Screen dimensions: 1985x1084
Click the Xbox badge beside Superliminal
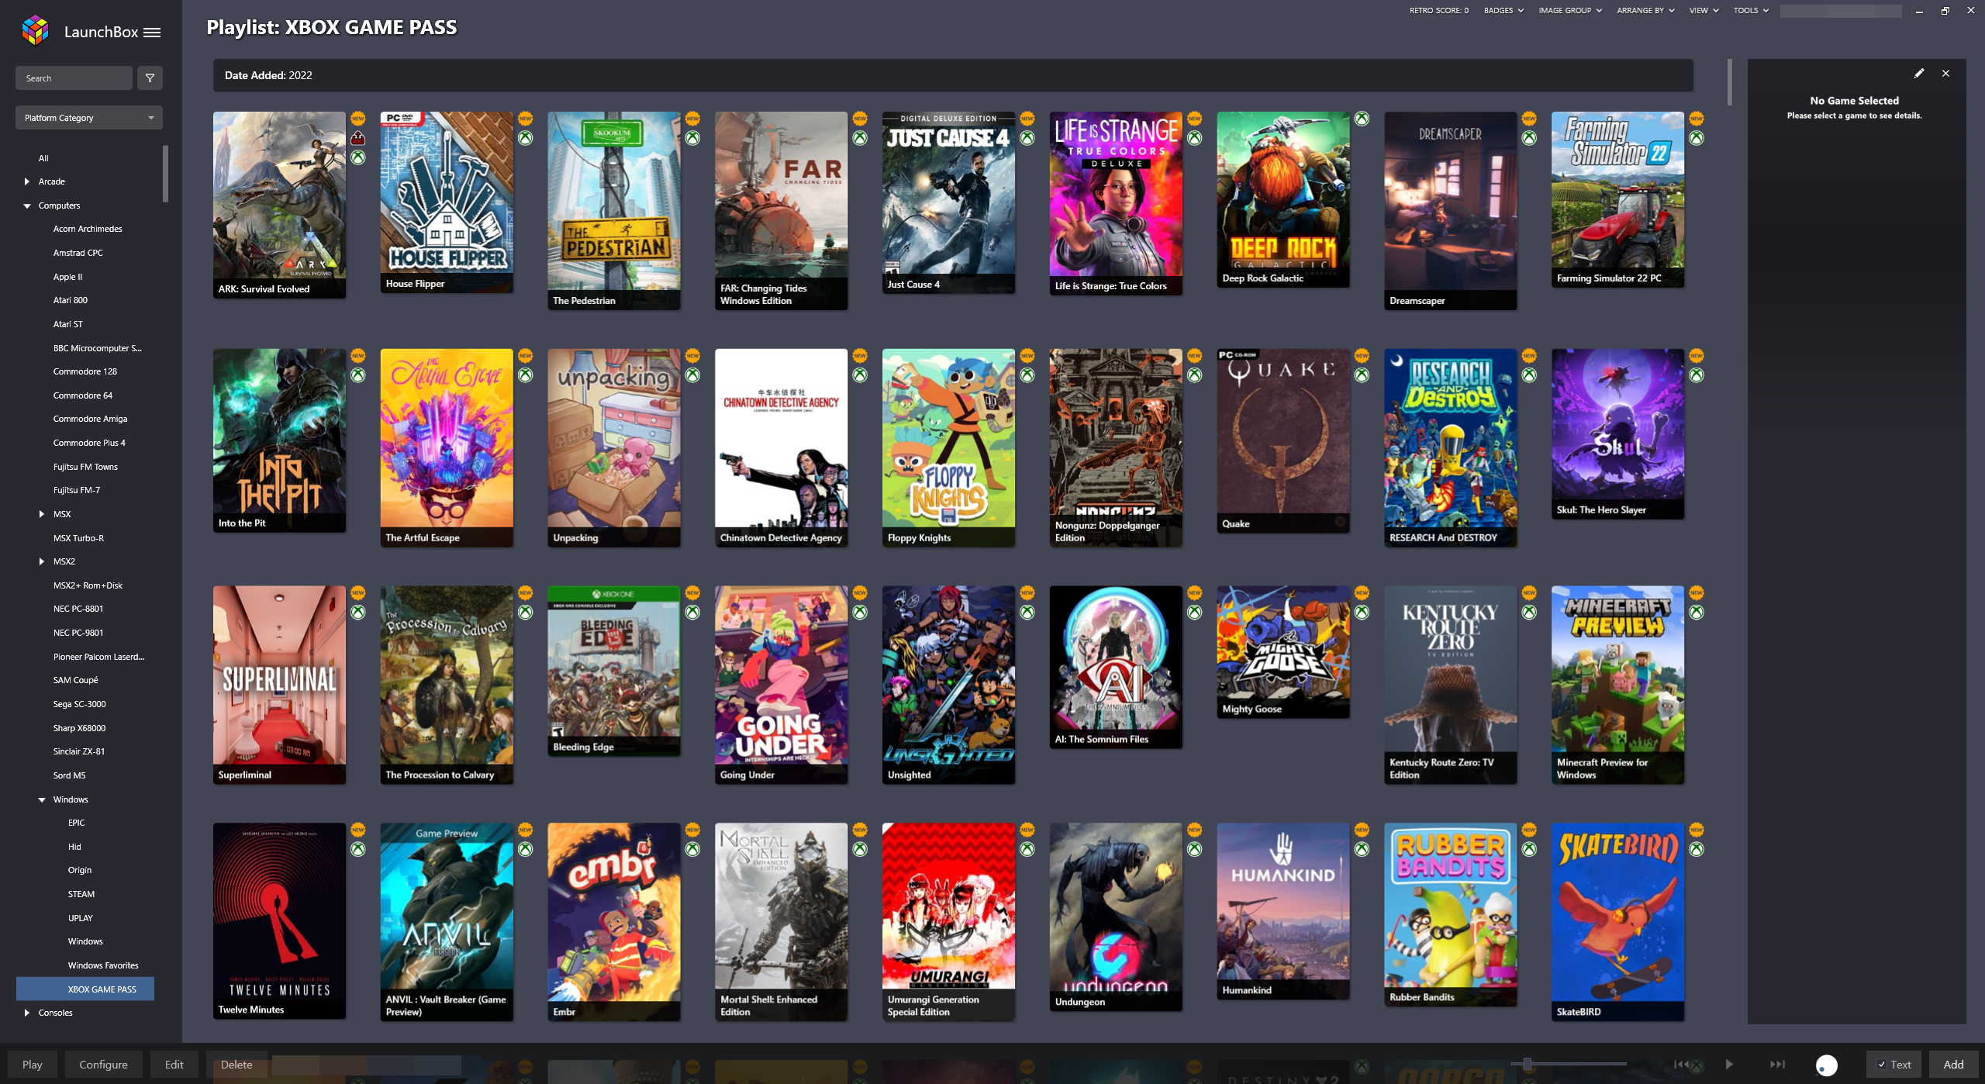pos(358,613)
